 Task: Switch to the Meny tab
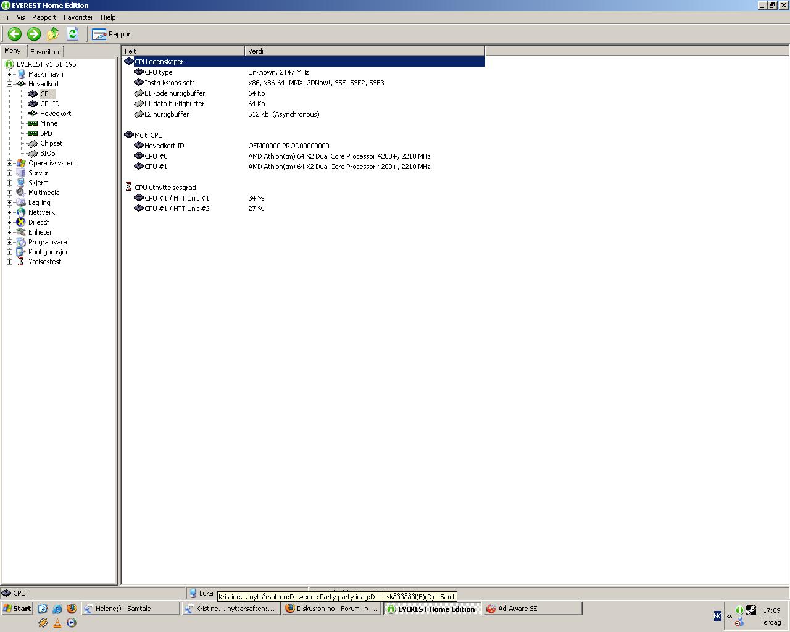(13, 51)
